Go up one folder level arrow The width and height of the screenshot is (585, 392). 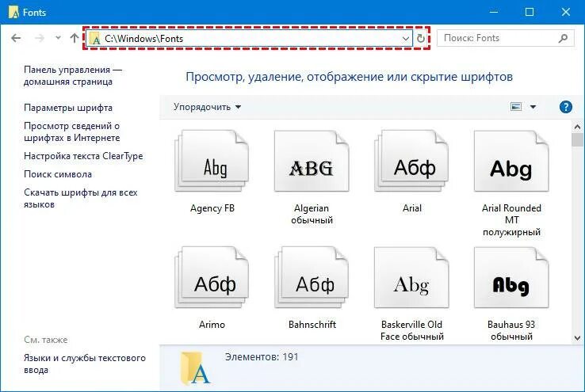point(75,38)
